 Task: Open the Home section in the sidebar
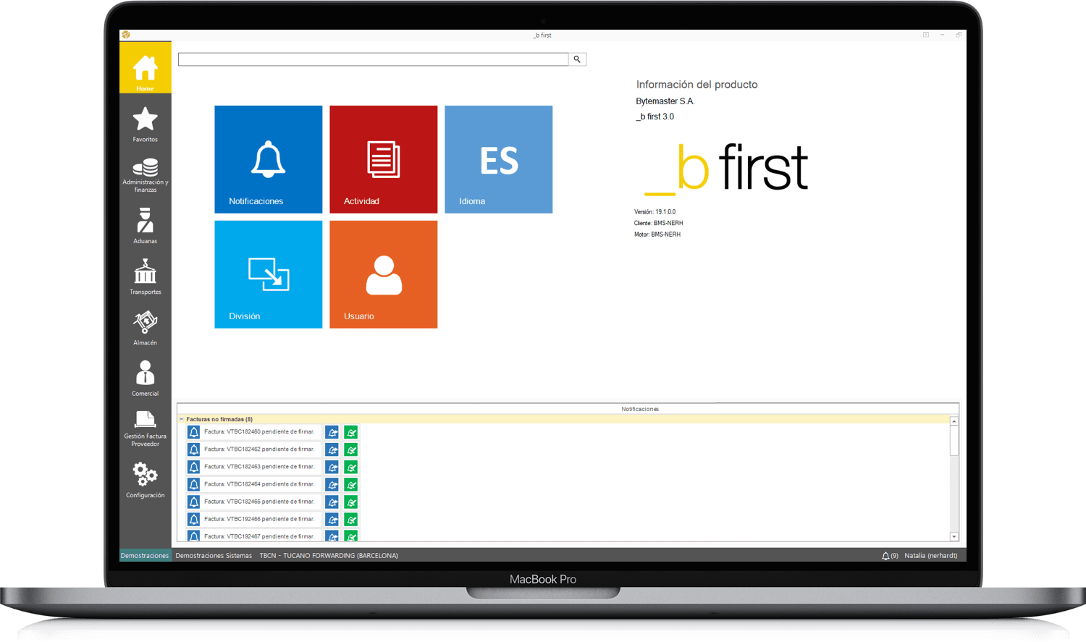[145, 68]
